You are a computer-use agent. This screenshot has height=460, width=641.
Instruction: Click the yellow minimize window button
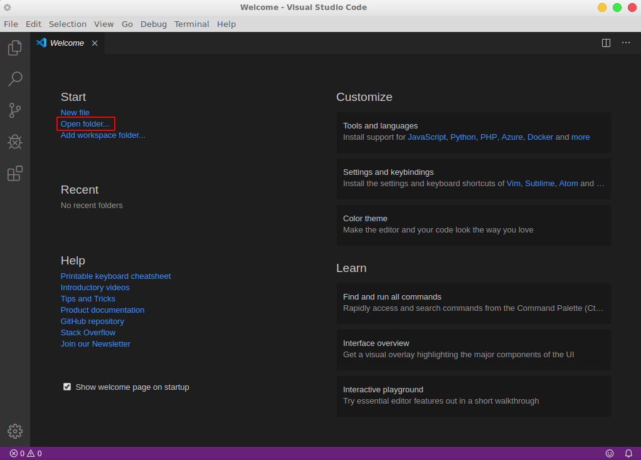(x=601, y=8)
